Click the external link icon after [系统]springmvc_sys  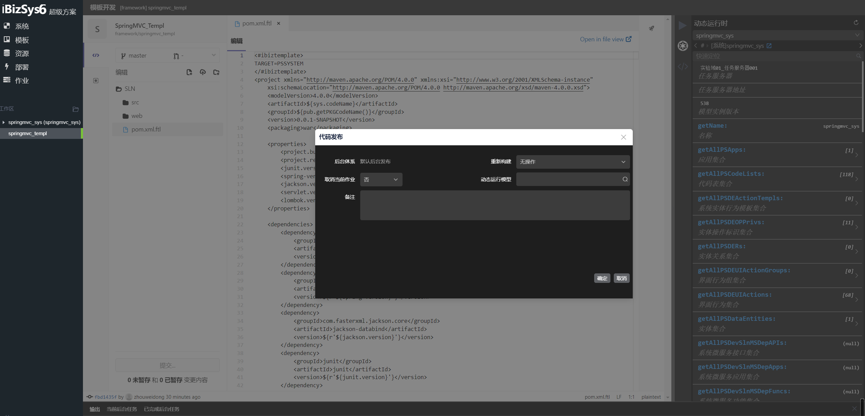(x=769, y=46)
